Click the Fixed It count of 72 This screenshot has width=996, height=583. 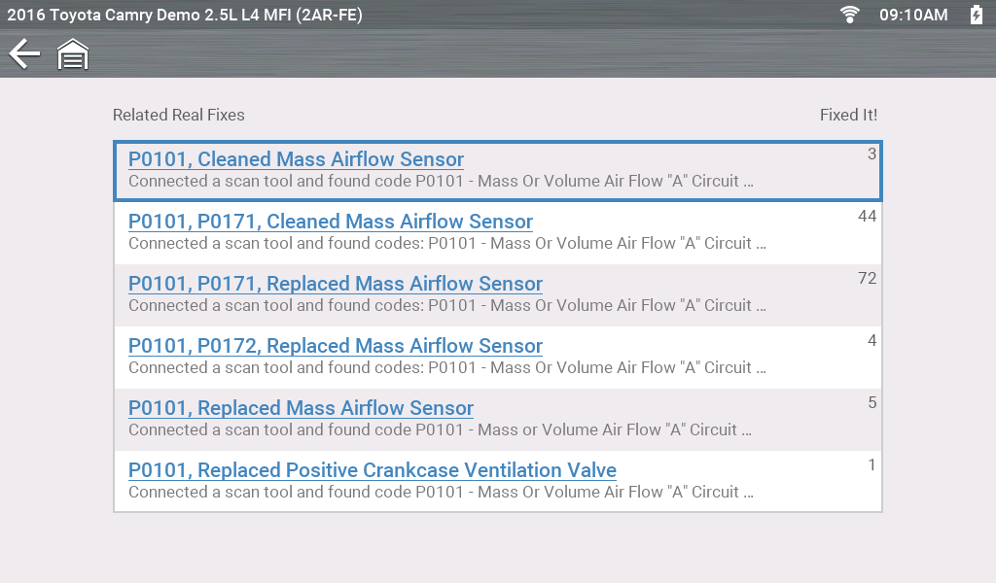coord(868,279)
